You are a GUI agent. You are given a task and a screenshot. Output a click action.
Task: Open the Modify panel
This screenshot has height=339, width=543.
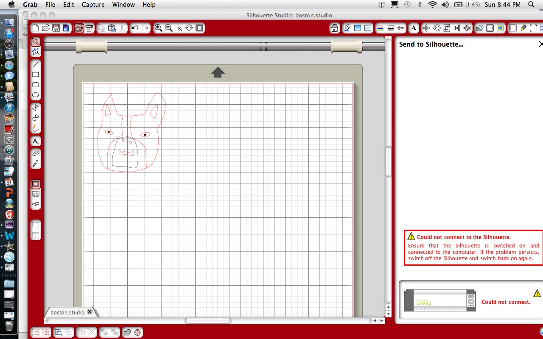(x=480, y=28)
